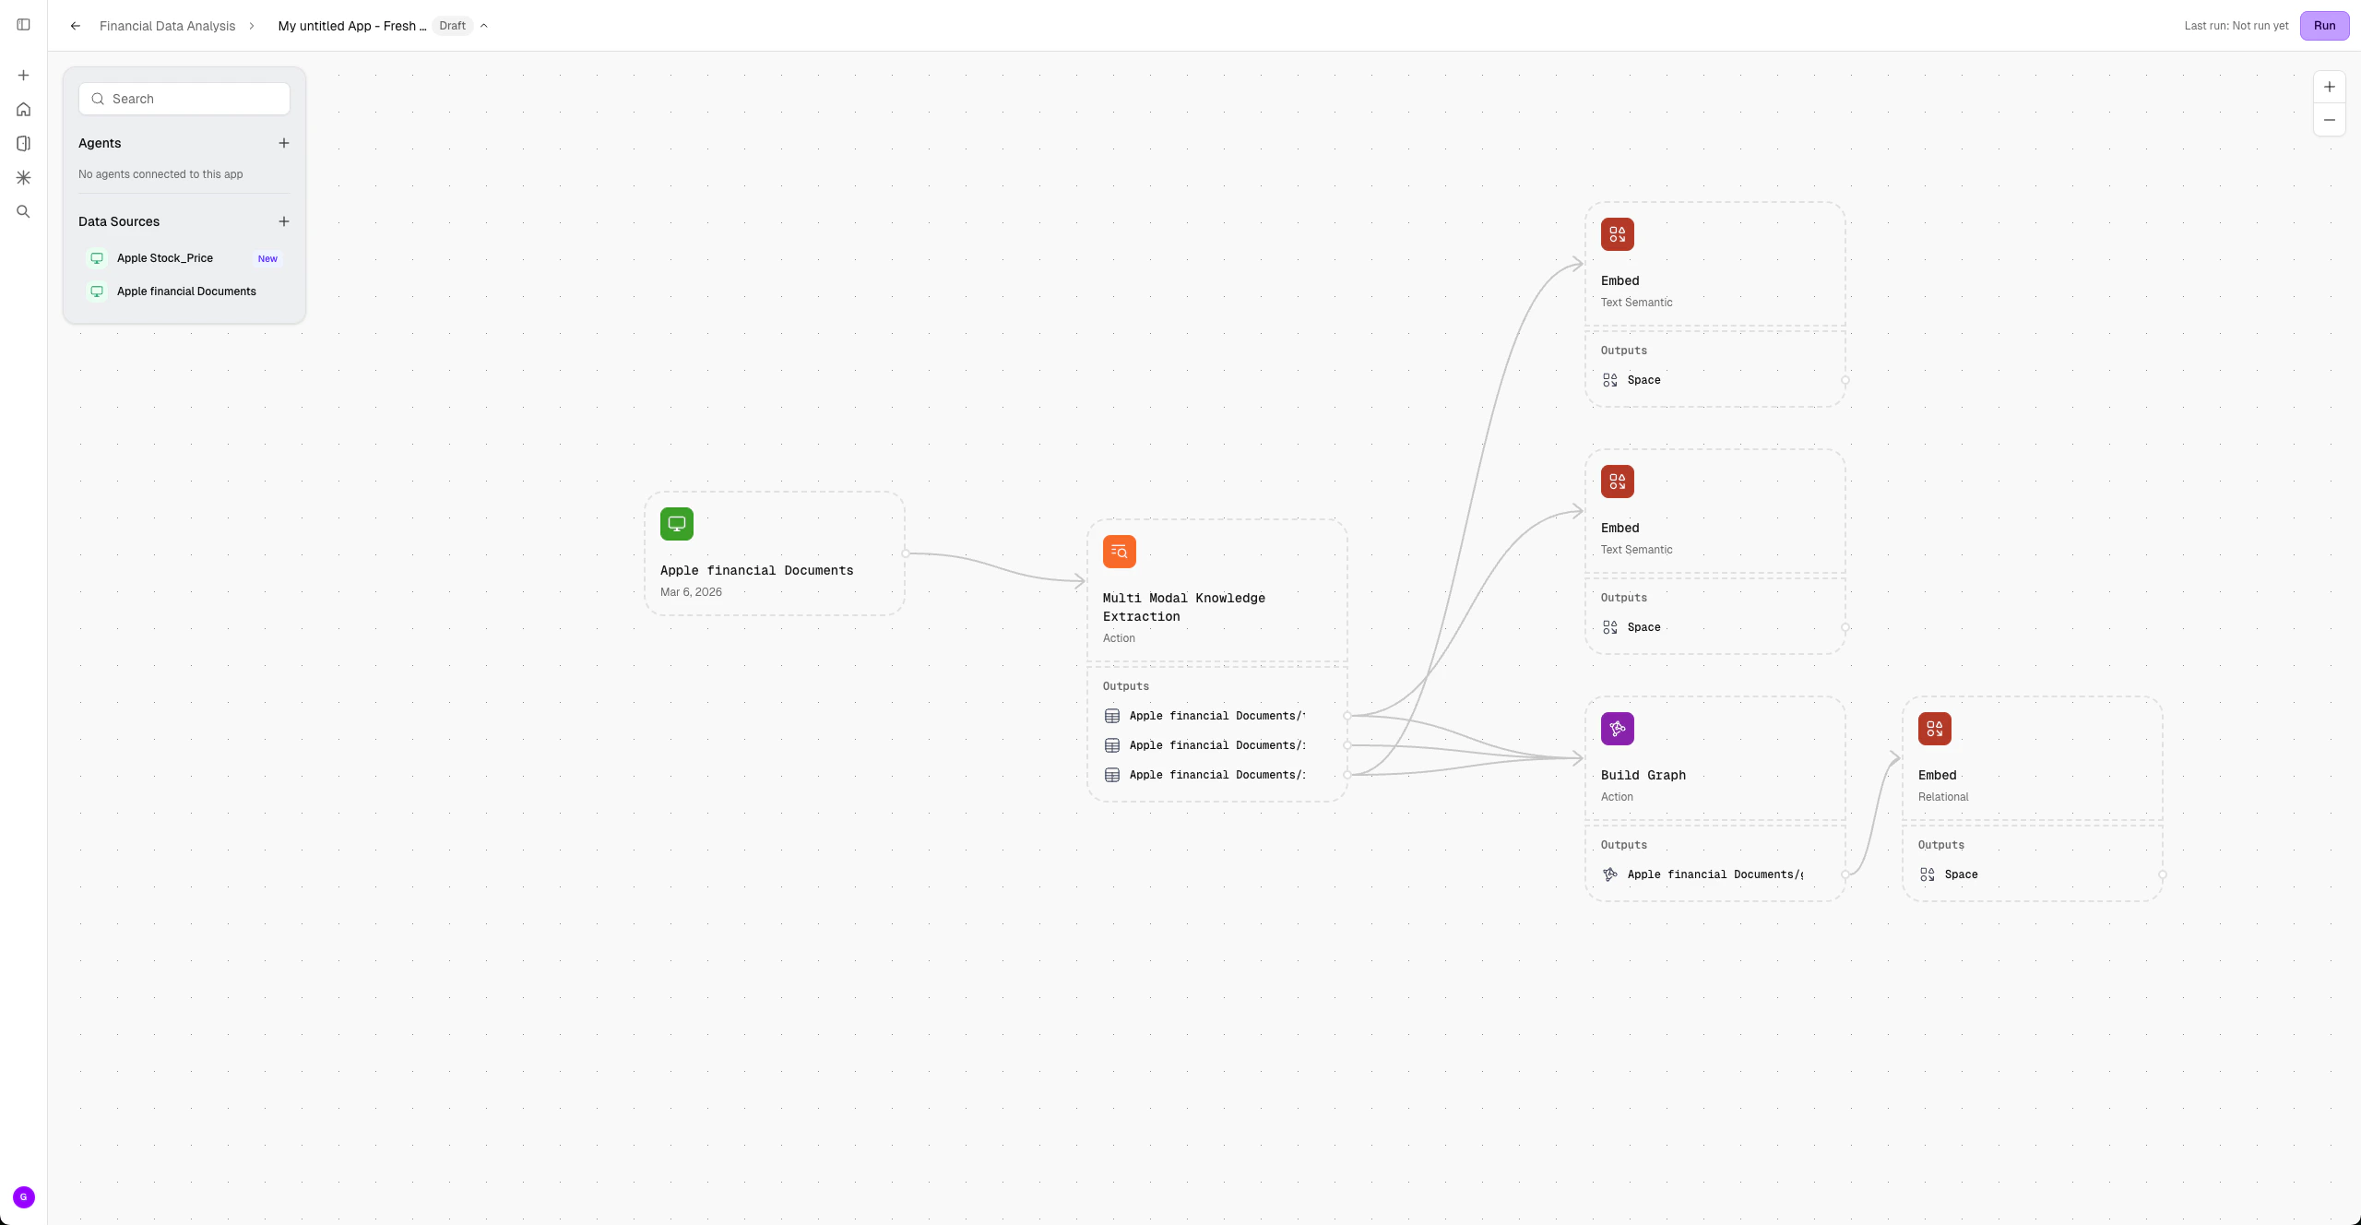The width and height of the screenshot is (2361, 1225).
Task: Click the Embed Relational node icon
Action: 1934,728
